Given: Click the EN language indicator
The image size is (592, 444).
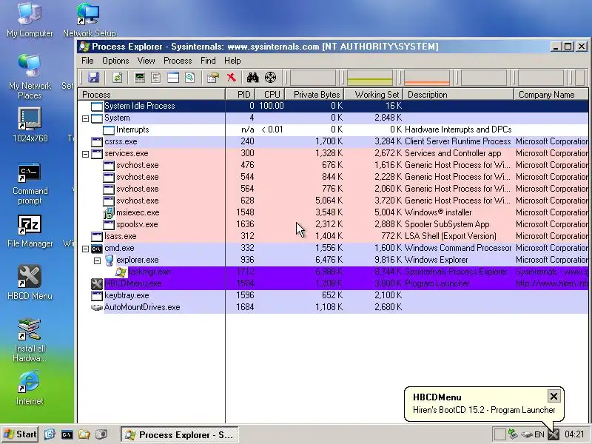Looking at the screenshot, I should pyautogui.click(x=539, y=434).
